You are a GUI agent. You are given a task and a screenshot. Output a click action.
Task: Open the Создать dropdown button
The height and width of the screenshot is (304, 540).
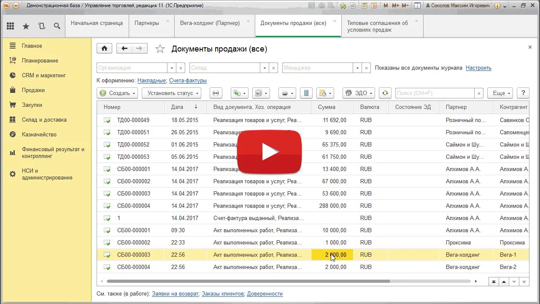coord(117,93)
